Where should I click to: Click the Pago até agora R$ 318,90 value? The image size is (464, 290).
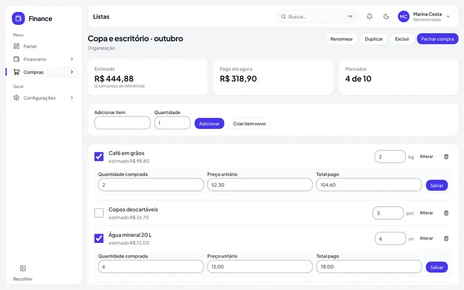tap(238, 78)
